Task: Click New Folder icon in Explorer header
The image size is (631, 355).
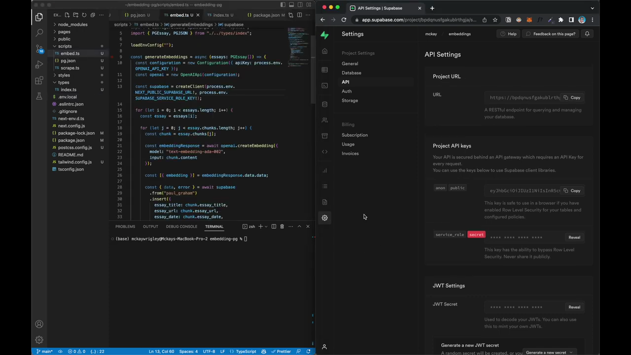Action: tap(75, 15)
